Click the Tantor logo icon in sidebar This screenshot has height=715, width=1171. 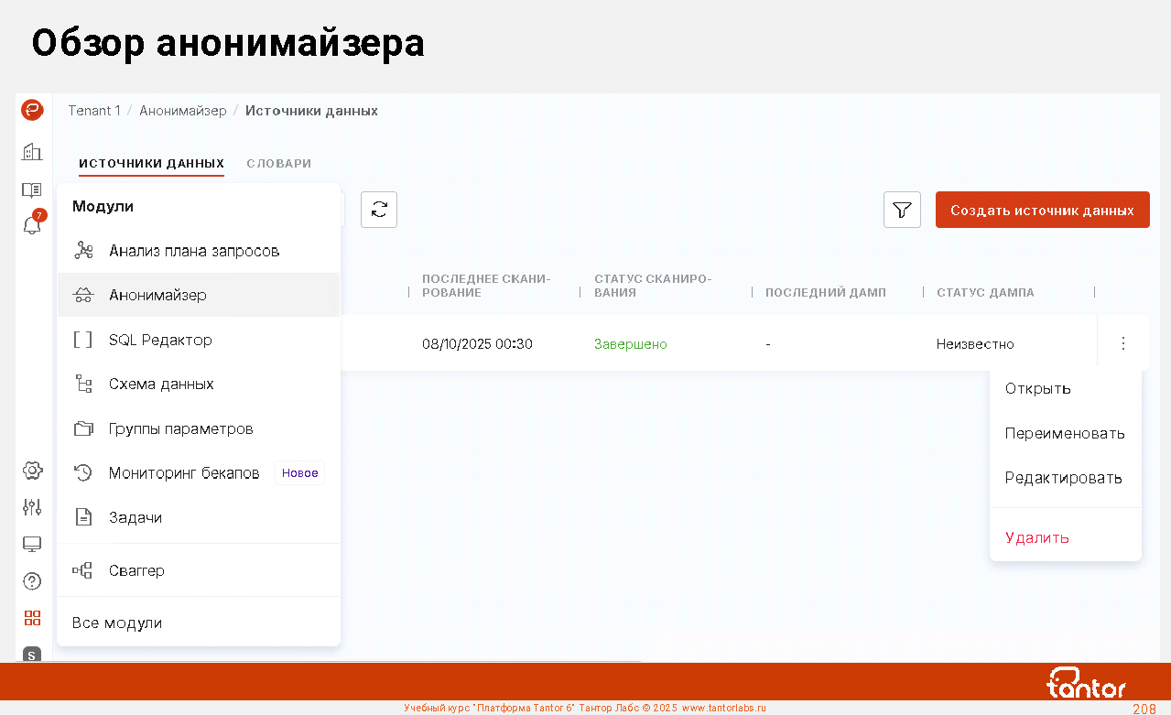pos(32,111)
